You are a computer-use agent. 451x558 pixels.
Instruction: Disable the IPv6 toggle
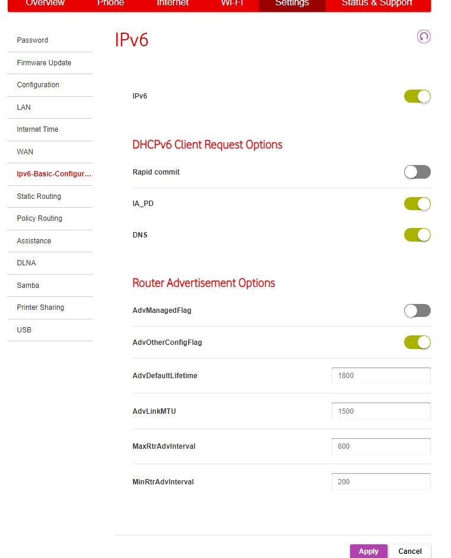pyautogui.click(x=417, y=96)
